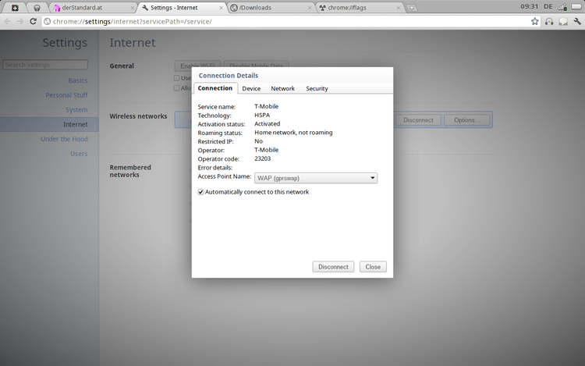Click the mobile signal status icon in the tray

(562, 6)
